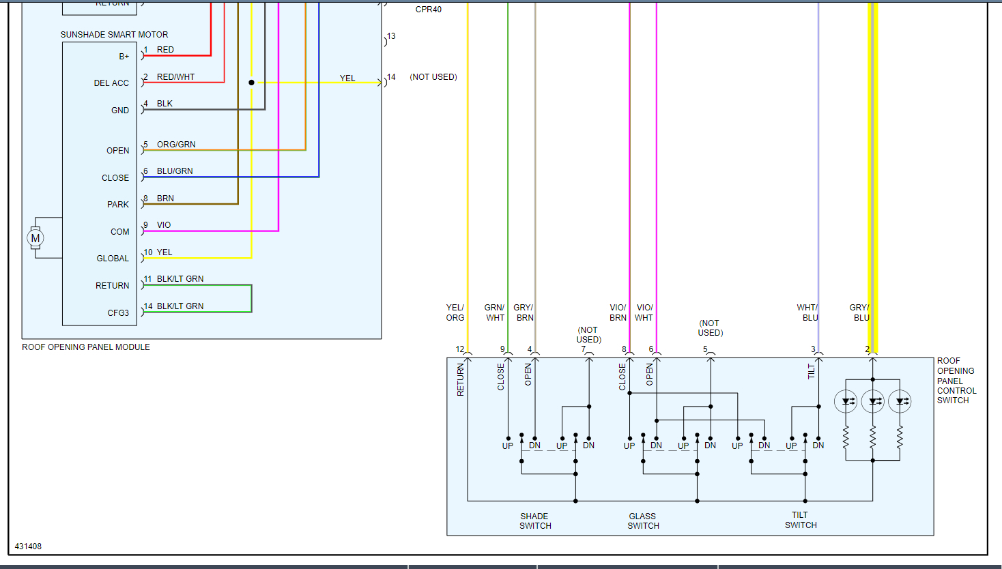Select vertical TILT label at switch pin 3

(x=812, y=371)
